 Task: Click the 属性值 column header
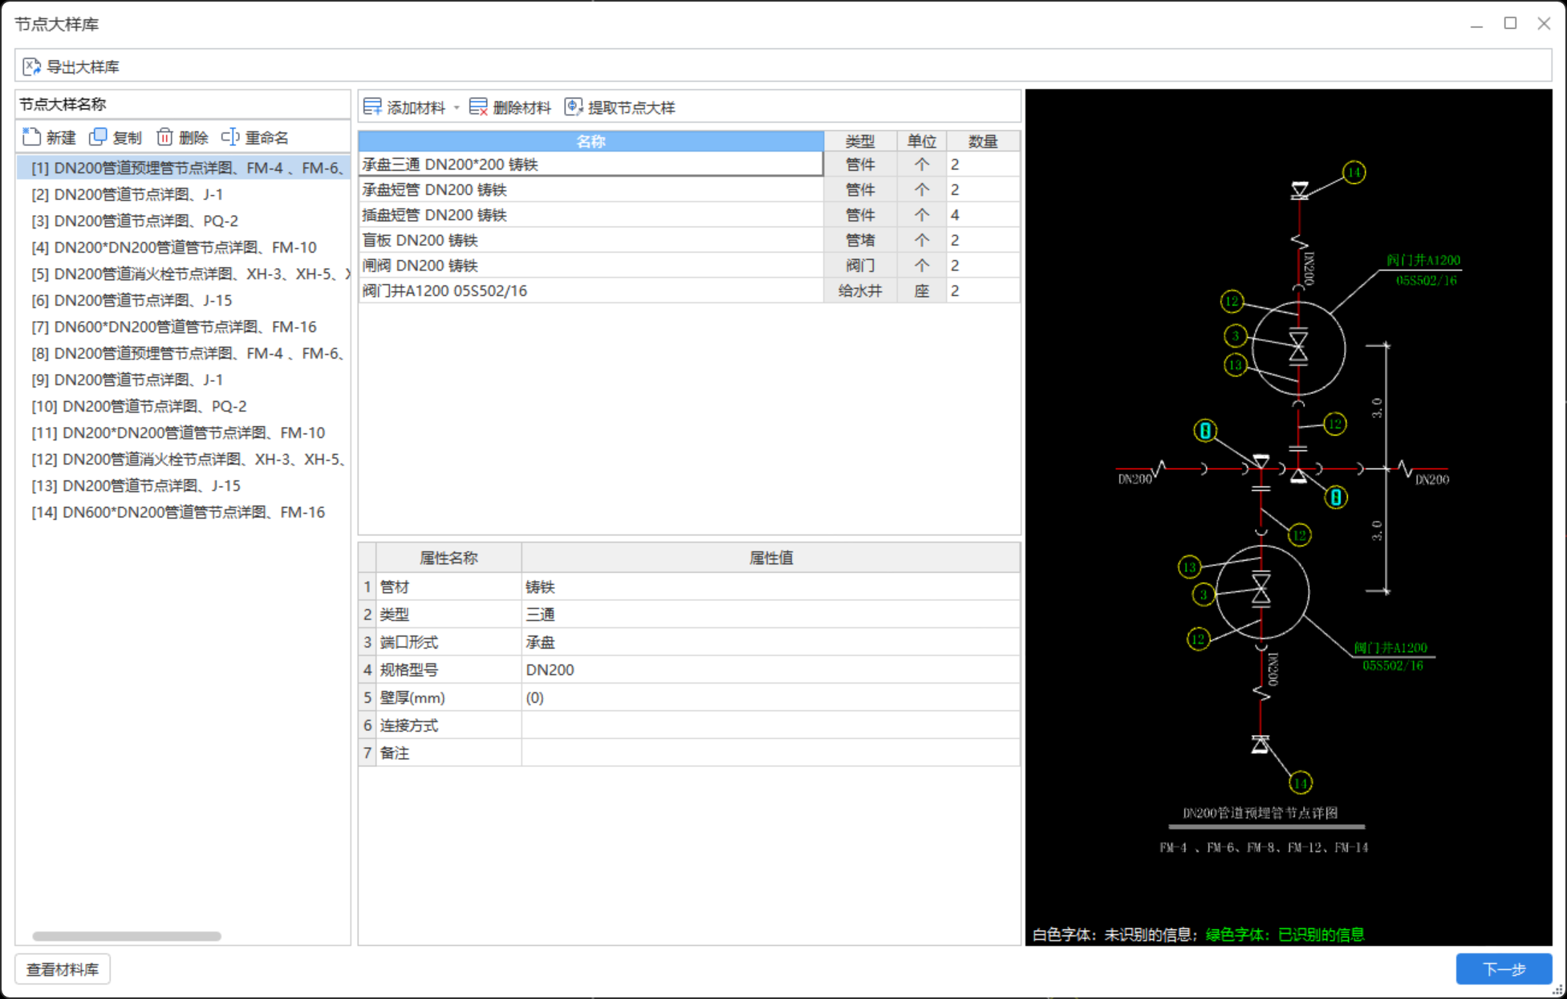[770, 558]
